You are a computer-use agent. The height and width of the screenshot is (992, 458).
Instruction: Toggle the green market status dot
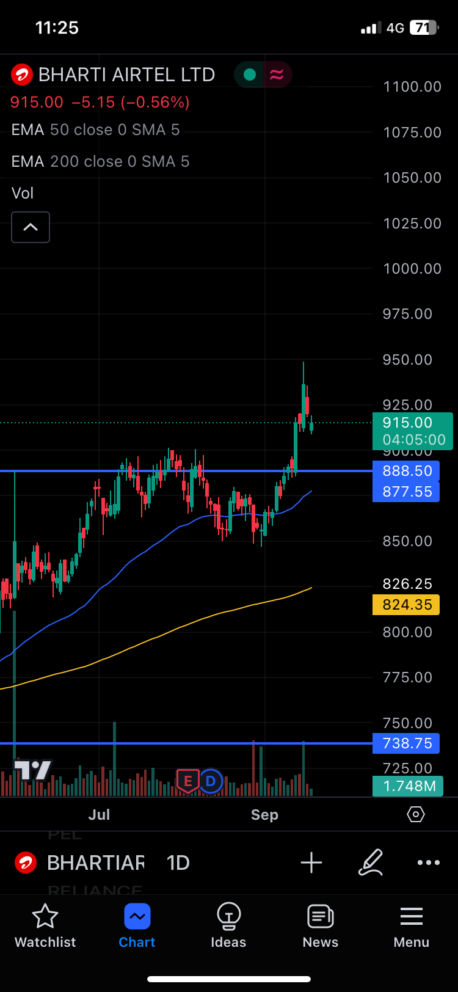pyautogui.click(x=249, y=75)
